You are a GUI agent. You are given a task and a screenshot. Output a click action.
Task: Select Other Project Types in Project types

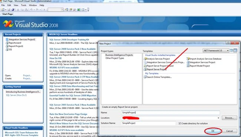tap(115, 58)
